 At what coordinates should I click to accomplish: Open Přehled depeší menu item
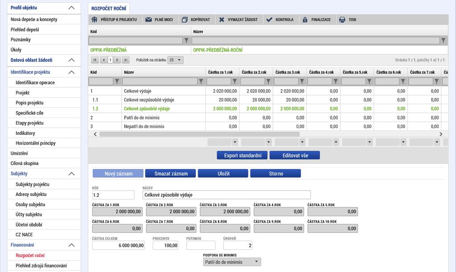pos(44,30)
